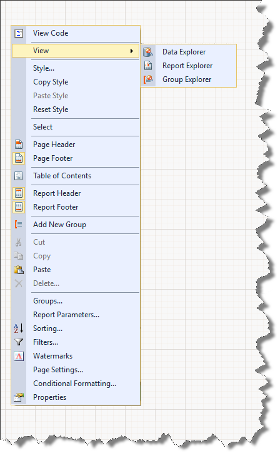Screen dimensions: 278x463
Task: Select View Code menu entry
Action: coord(51,33)
